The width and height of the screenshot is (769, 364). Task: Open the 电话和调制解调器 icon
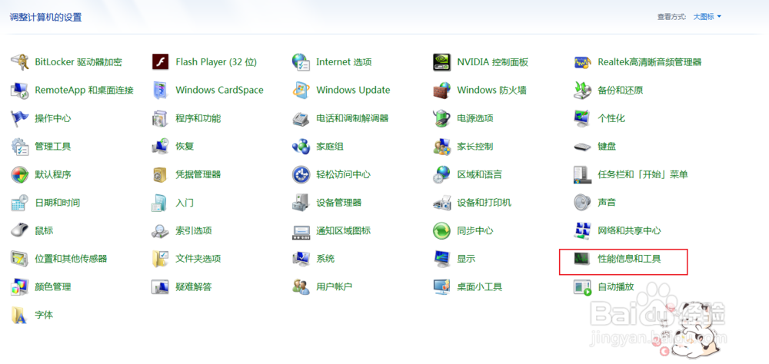[x=301, y=118]
